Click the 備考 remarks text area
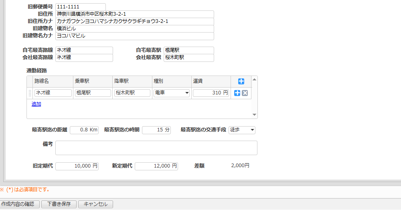The width and height of the screenshot is (401, 221). (x=156, y=148)
